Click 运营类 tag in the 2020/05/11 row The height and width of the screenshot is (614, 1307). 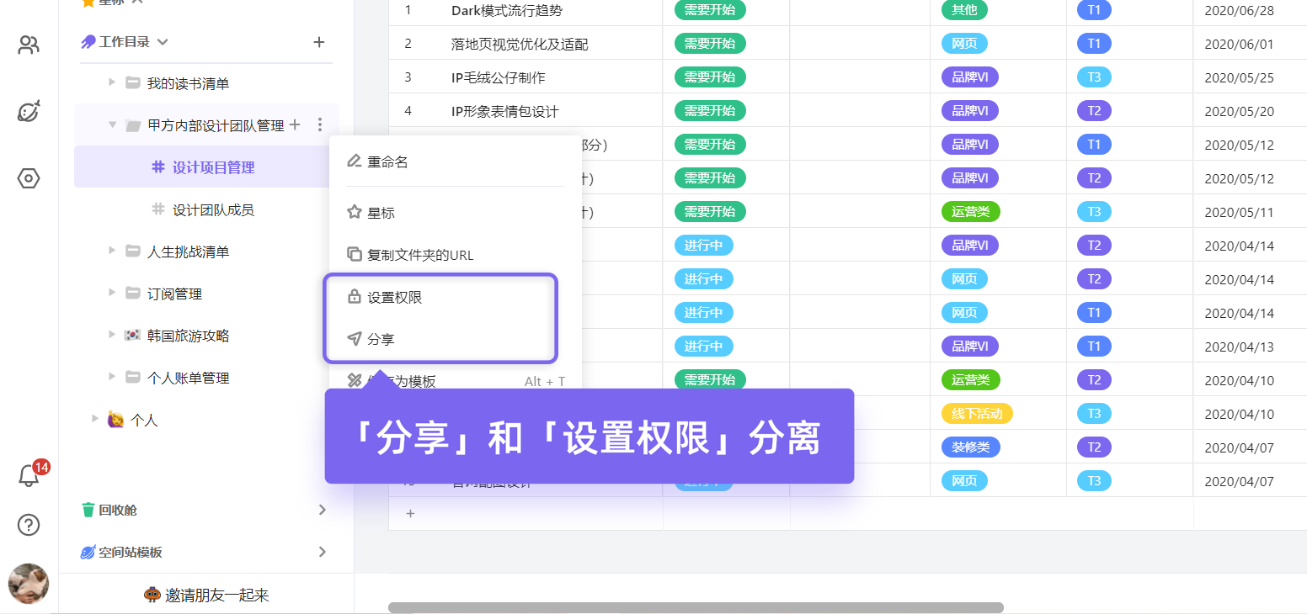click(970, 212)
